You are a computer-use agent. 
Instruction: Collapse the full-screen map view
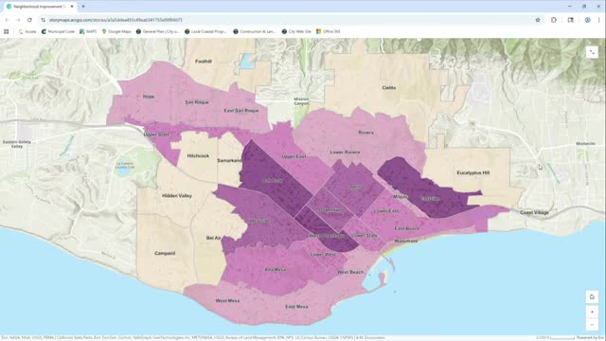(x=592, y=52)
